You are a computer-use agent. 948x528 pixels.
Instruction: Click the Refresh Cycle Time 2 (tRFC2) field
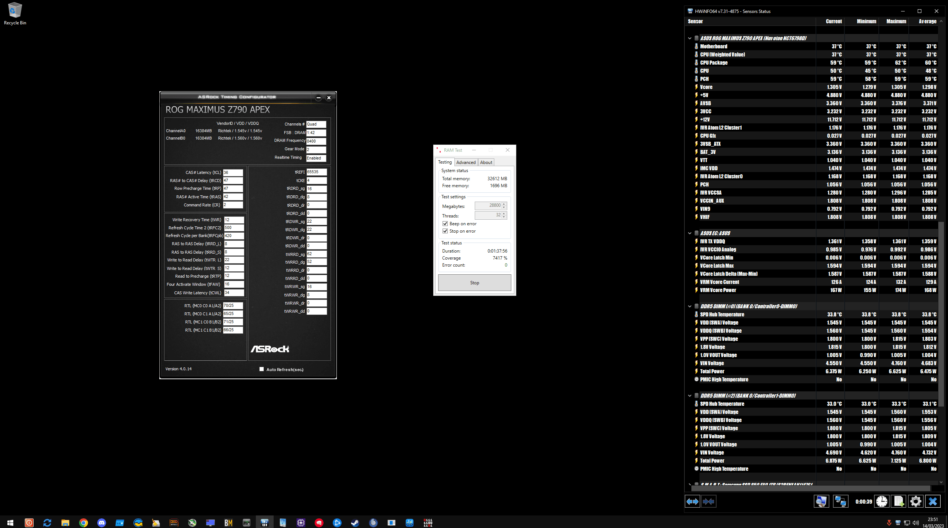(x=234, y=228)
